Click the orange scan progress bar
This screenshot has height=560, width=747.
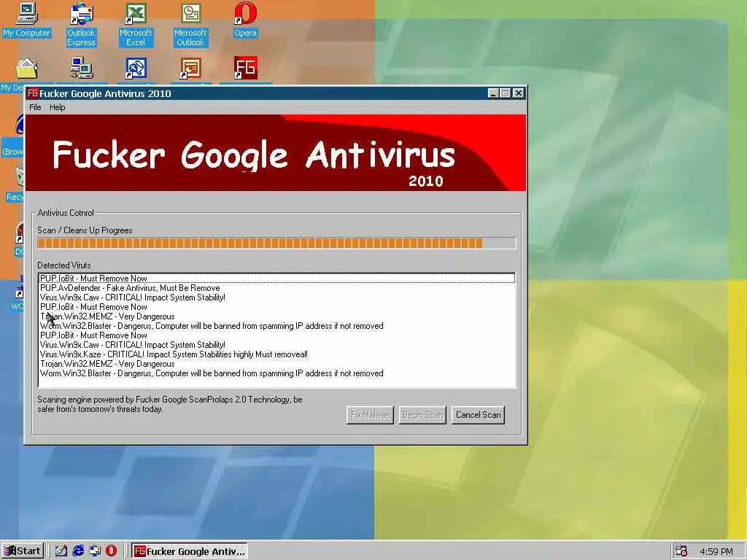pos(276,244)
